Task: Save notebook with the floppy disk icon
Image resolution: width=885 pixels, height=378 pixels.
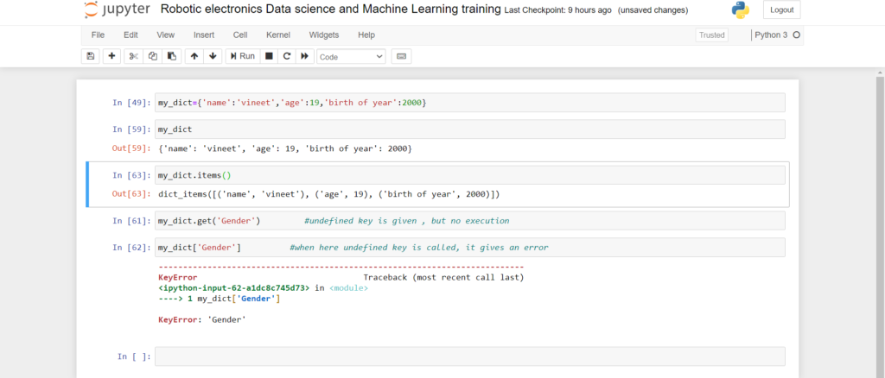Action: coord(90,56)
